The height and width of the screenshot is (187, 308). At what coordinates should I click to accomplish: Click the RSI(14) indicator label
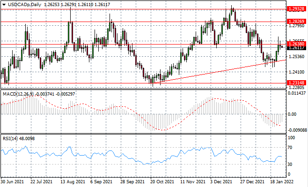(10, 139)
